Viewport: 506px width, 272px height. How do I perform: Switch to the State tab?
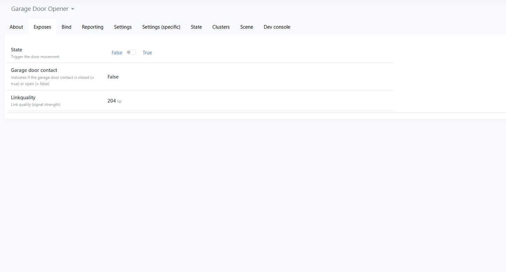click(x=196, y=27)
